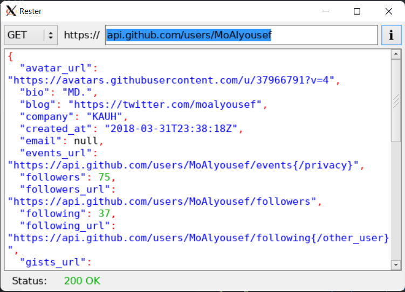Click the scrollbar up arrow
This screenshot has width=405, height=292.
coord(396,54)
